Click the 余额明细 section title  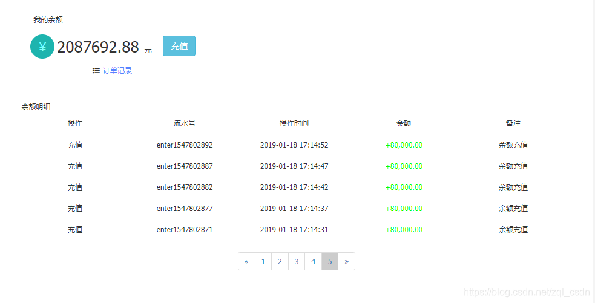36,107
